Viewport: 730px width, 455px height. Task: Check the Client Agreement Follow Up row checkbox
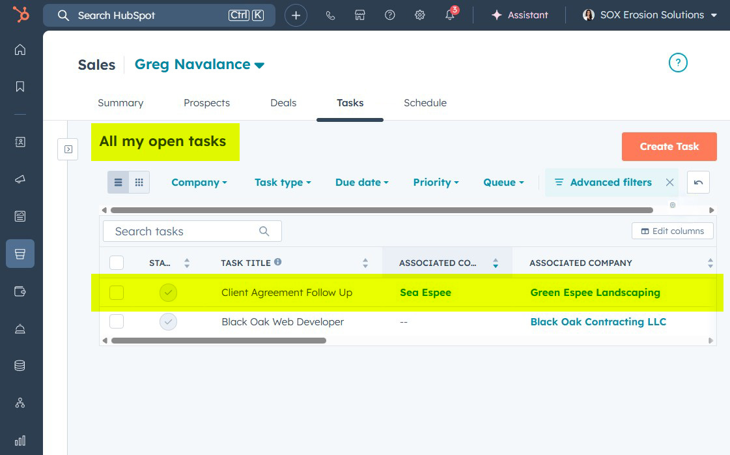[117, 293]
